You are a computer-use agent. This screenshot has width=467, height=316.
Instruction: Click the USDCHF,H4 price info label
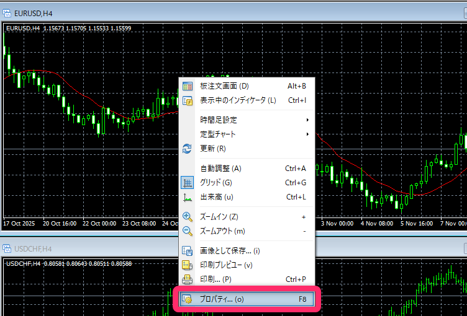(x=68, y=264)
